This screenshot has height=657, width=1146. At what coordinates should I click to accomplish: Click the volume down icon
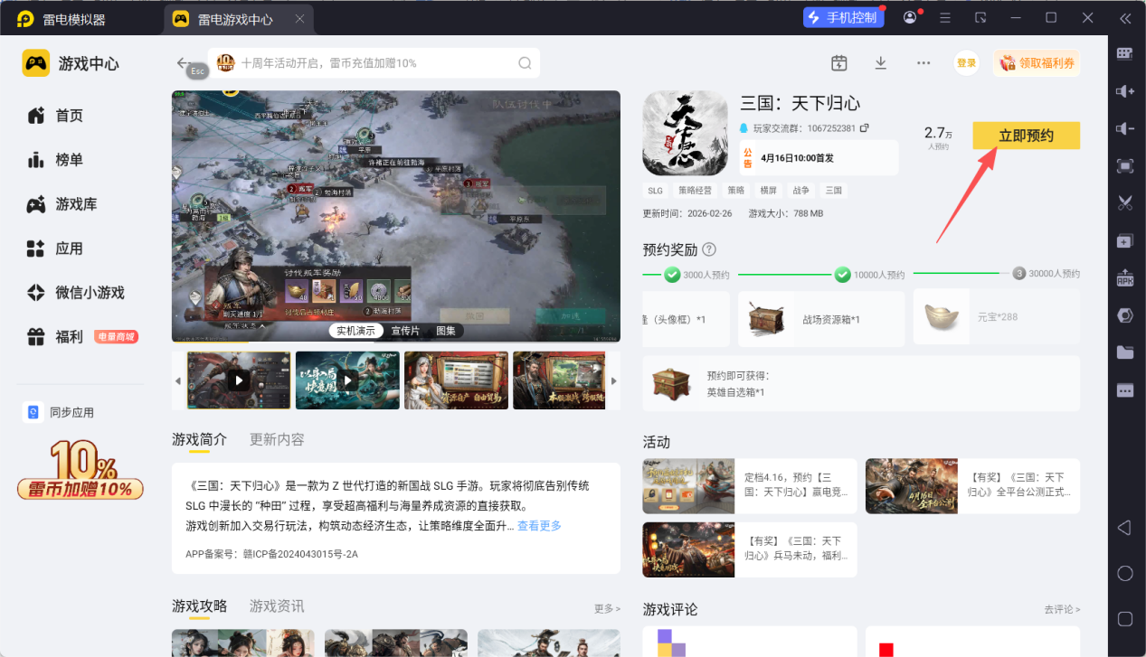pyautogui.click(x=1125, y=128)
